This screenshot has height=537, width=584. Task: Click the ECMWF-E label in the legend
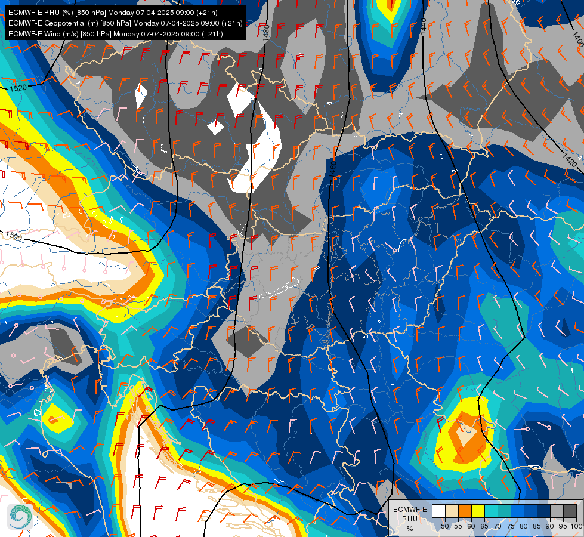pos(410,510)
